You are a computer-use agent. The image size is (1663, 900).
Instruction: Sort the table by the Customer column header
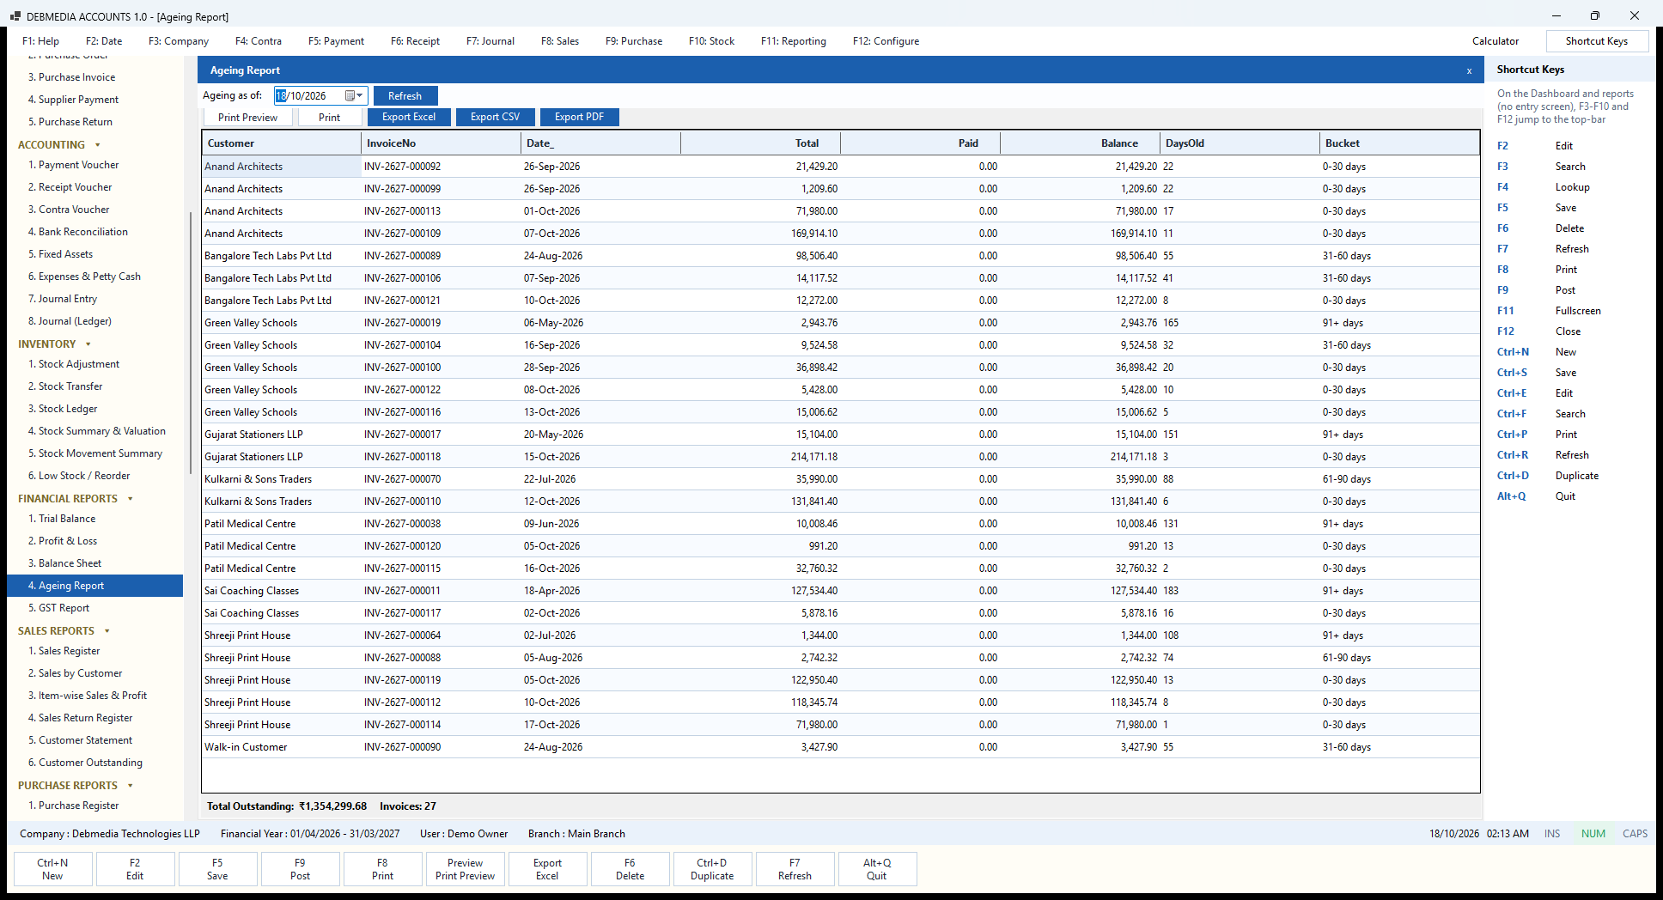coord(282,143)
